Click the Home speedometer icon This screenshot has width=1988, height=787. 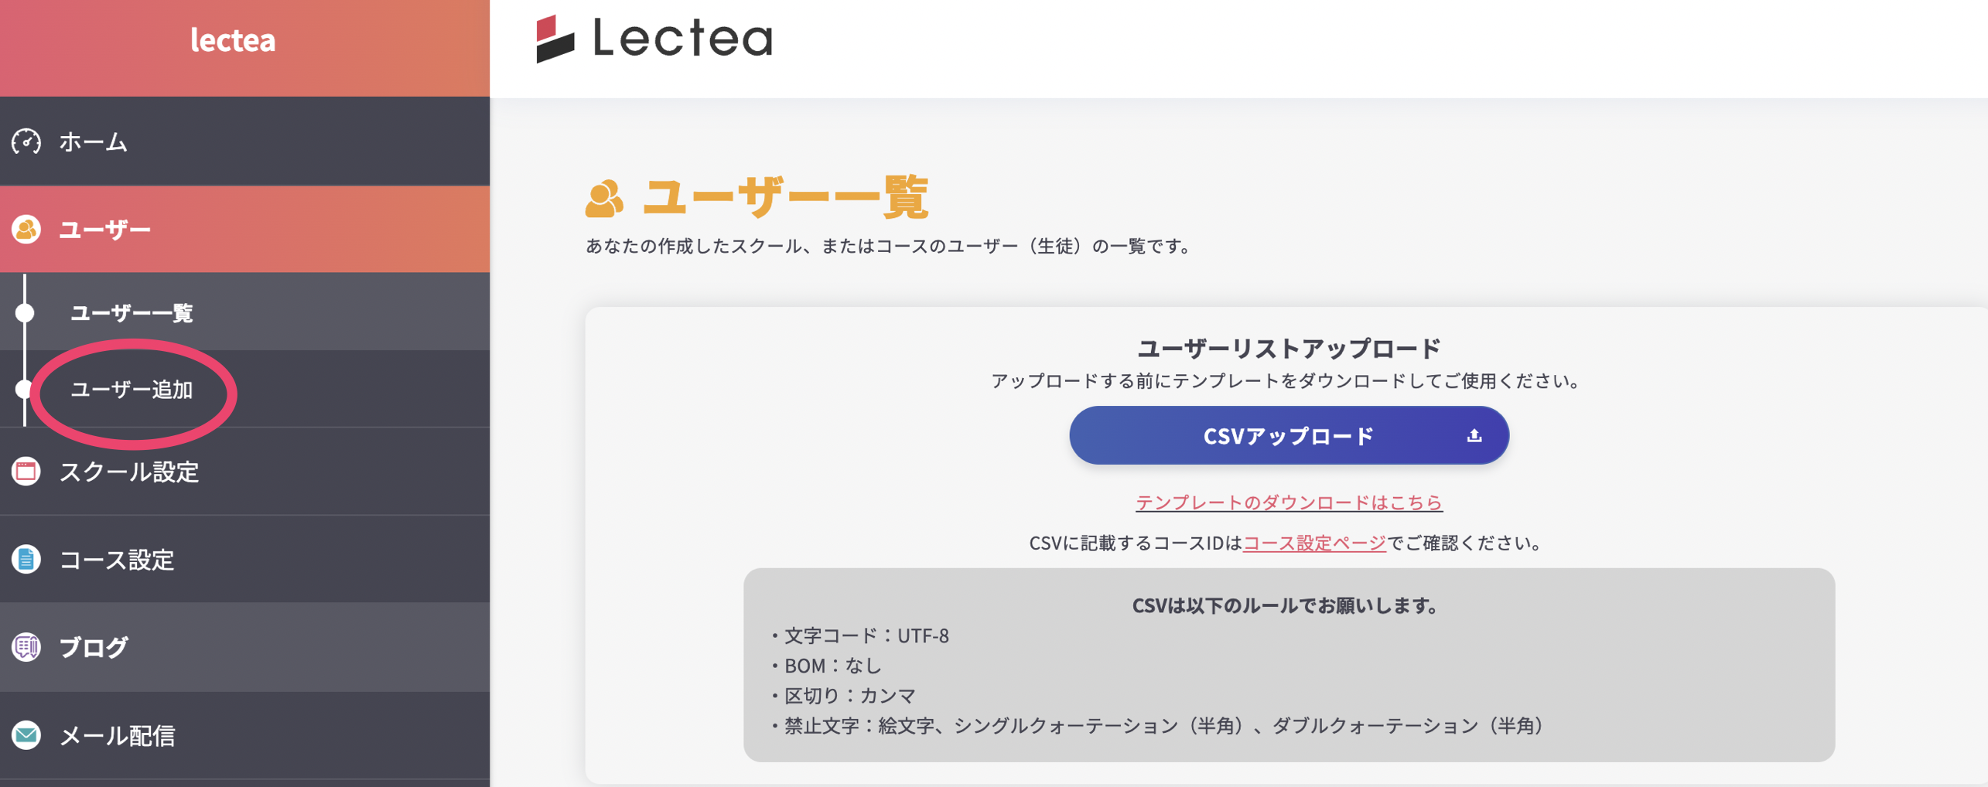(x=26, y=142)
